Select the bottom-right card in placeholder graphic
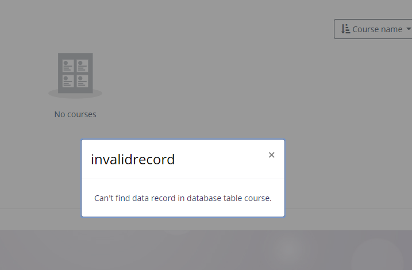This screenshot has height=270, width=412. pos(83,81)
